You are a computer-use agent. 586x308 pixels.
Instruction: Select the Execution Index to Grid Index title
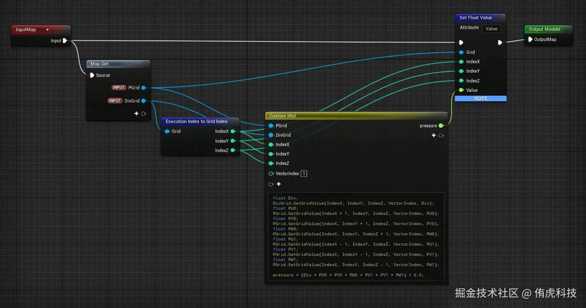pyautogui.click(x=196, y=121)
